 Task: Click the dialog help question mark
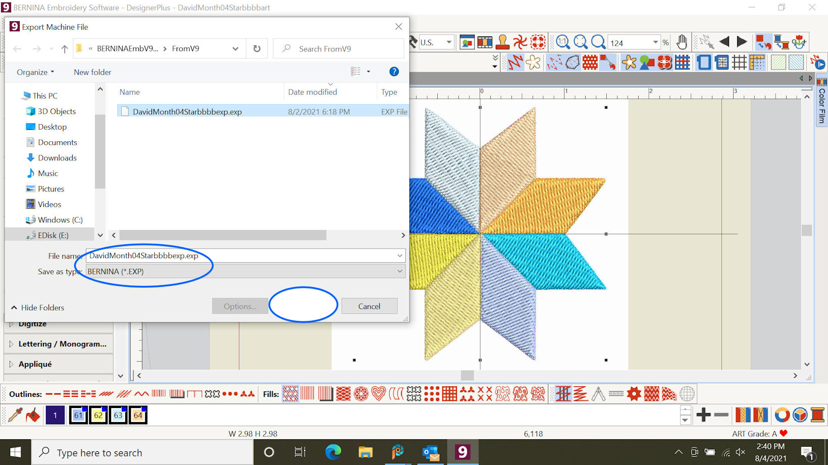point(394,72)
